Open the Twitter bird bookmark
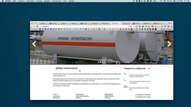191x107 pixels. (x=75, y=29)
